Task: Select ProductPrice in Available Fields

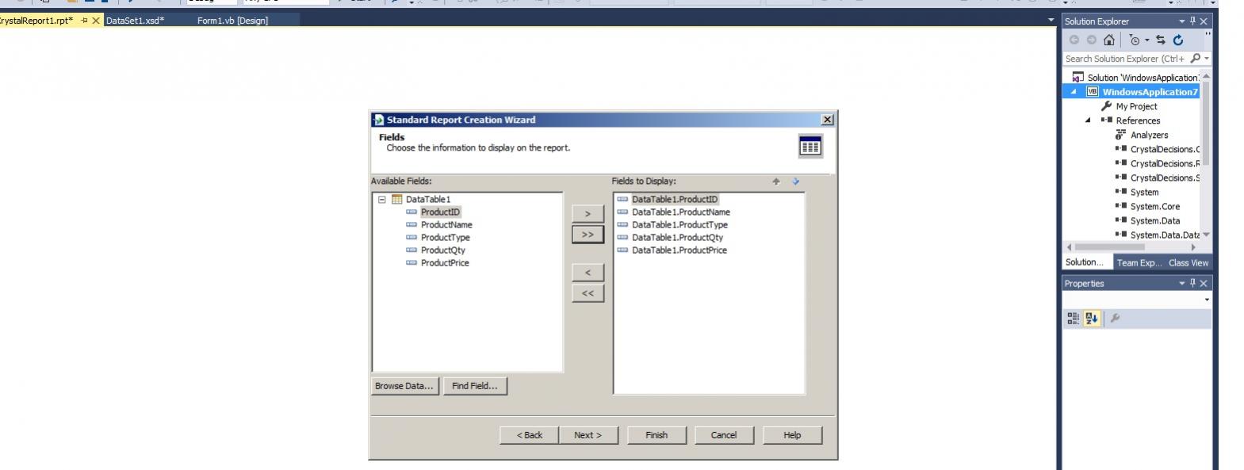Action: coord(445,263)
